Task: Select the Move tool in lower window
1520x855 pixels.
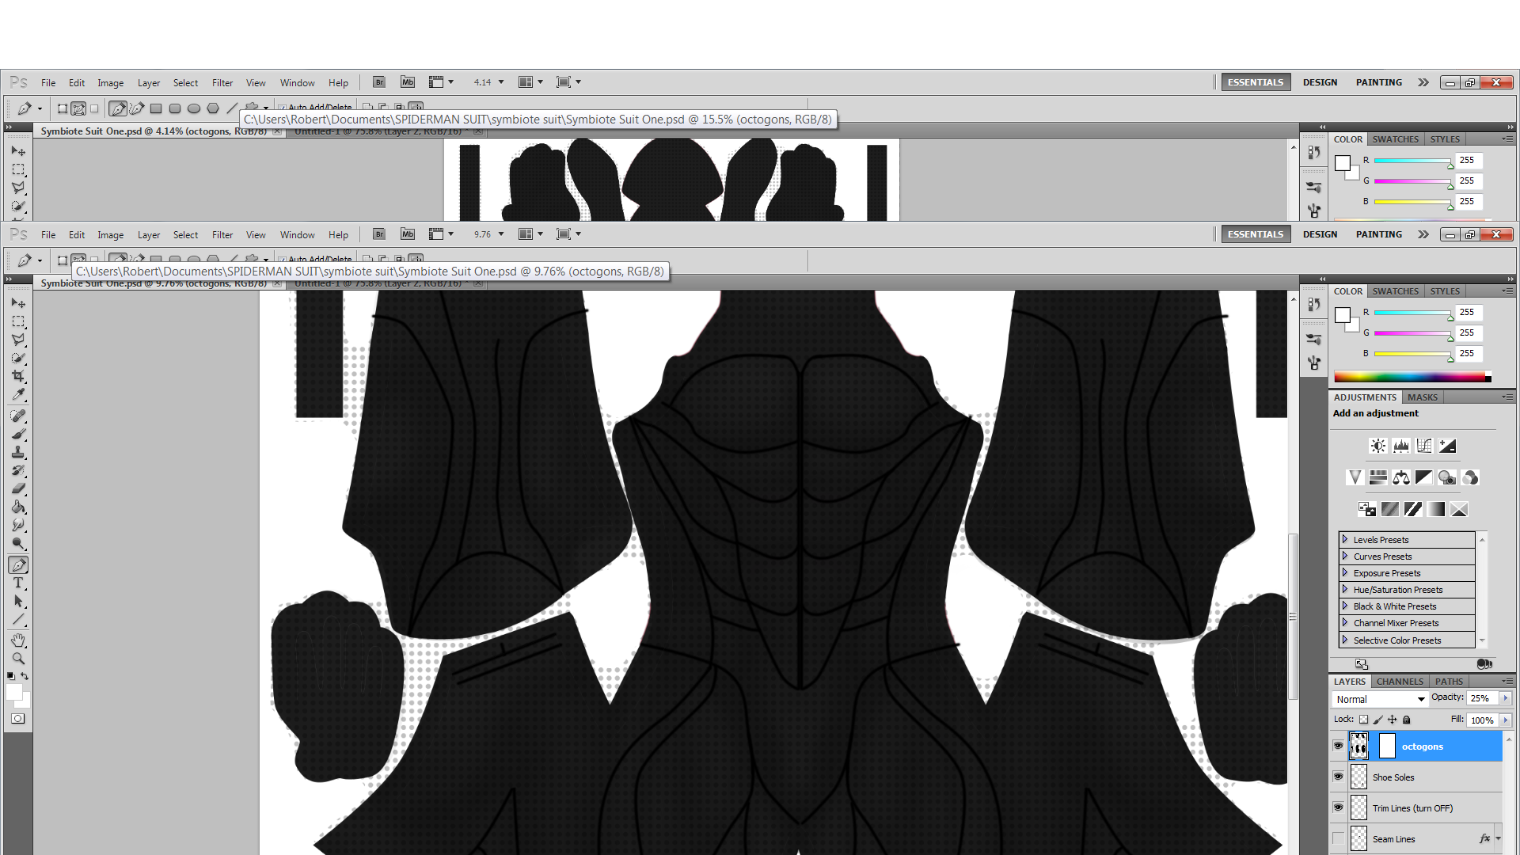Action: 18,303
